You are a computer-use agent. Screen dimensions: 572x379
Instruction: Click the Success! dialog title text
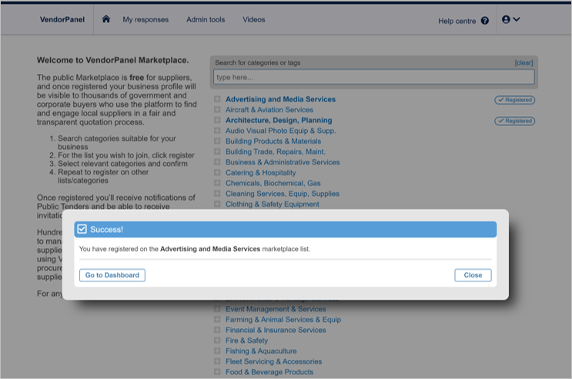click(106, 230)
